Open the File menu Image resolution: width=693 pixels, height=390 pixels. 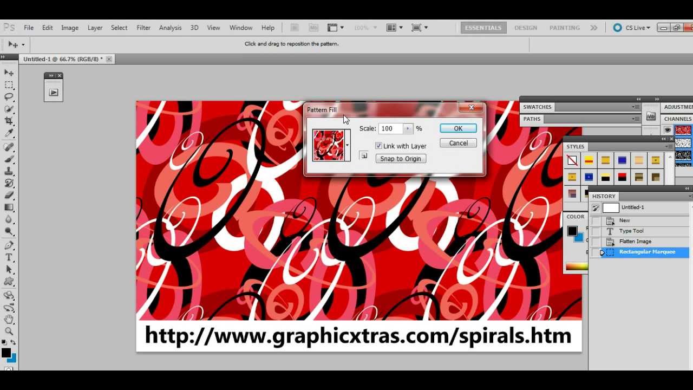tap(29, 28)
